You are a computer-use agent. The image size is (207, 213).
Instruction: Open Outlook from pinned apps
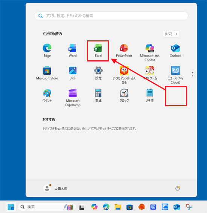click(x=175, y=51)
